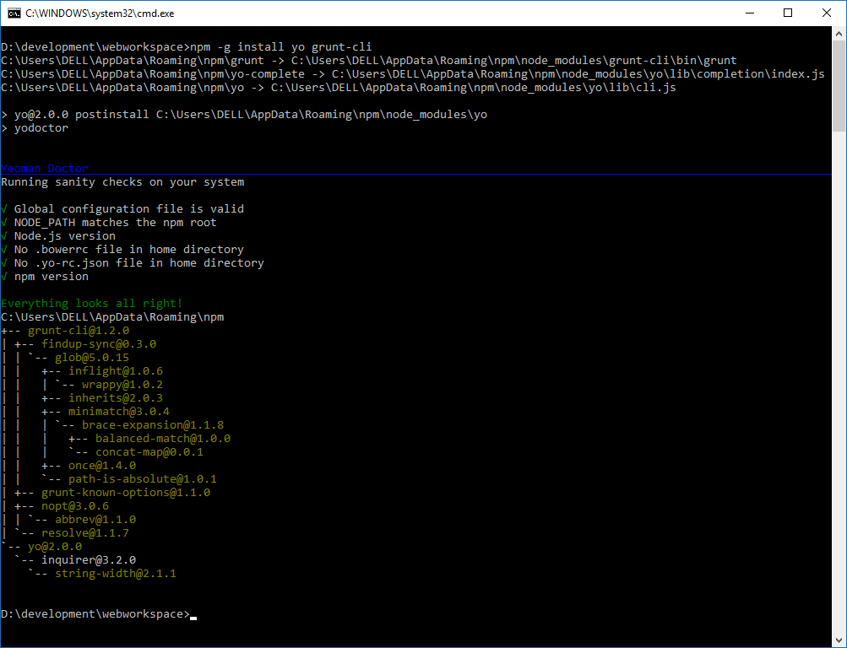Screen dimensions: 847x648
Task: Maximize the command prompt window
Action: 788,13
